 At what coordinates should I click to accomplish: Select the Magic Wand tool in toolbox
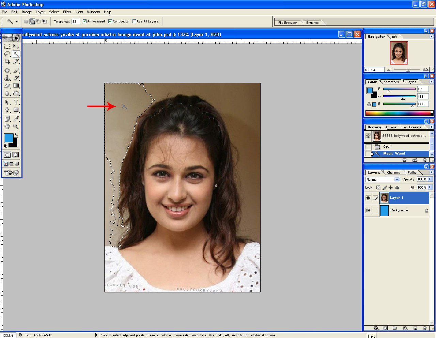tap(16, 54)
